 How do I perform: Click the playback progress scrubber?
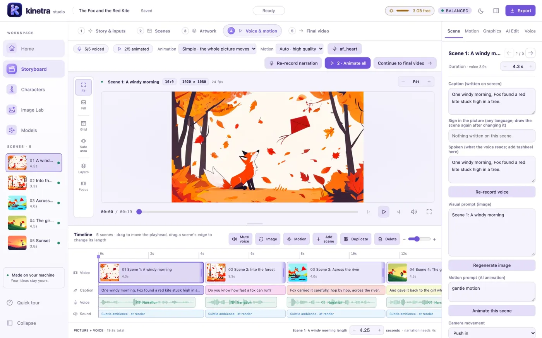click(x=248, y=212)
